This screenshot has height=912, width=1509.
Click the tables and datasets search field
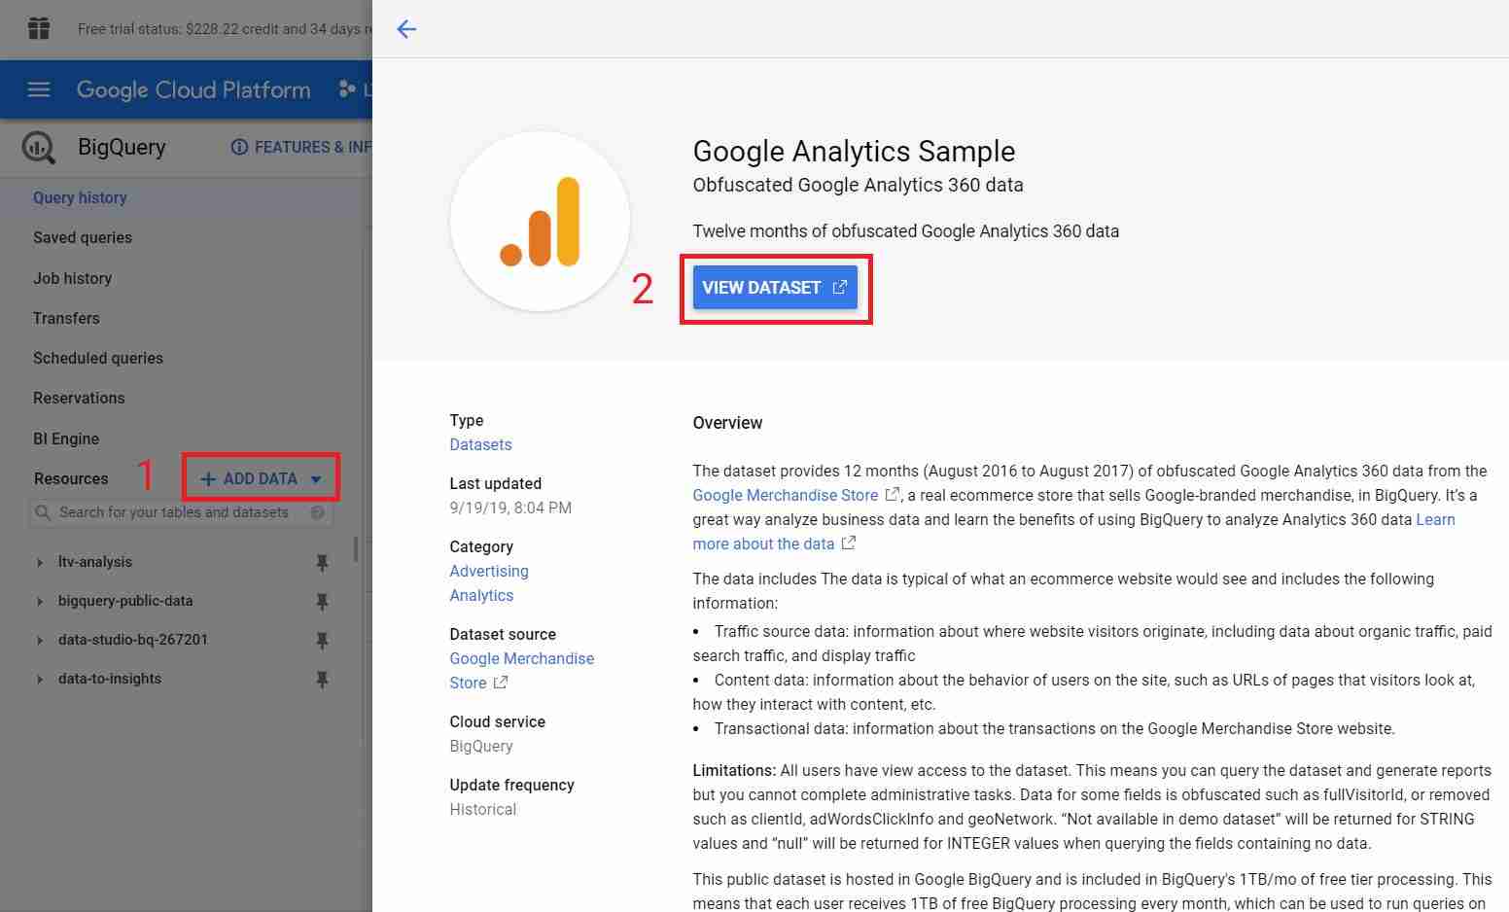pos(181,512)
